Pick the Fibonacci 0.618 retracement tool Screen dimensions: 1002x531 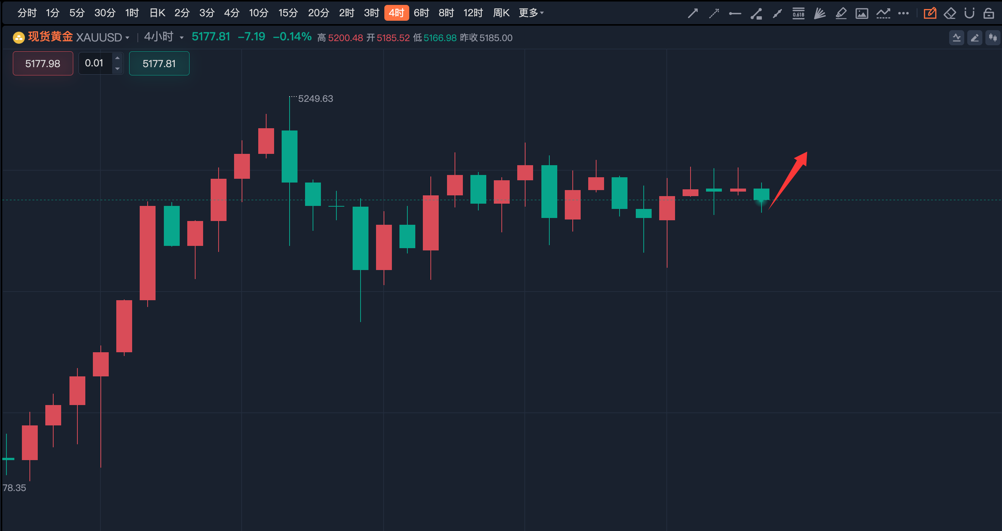point(798,14)
